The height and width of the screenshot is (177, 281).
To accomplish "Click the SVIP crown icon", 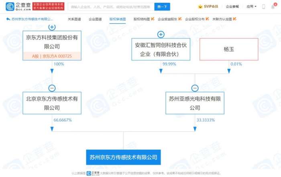I will (x=200, y=7).
